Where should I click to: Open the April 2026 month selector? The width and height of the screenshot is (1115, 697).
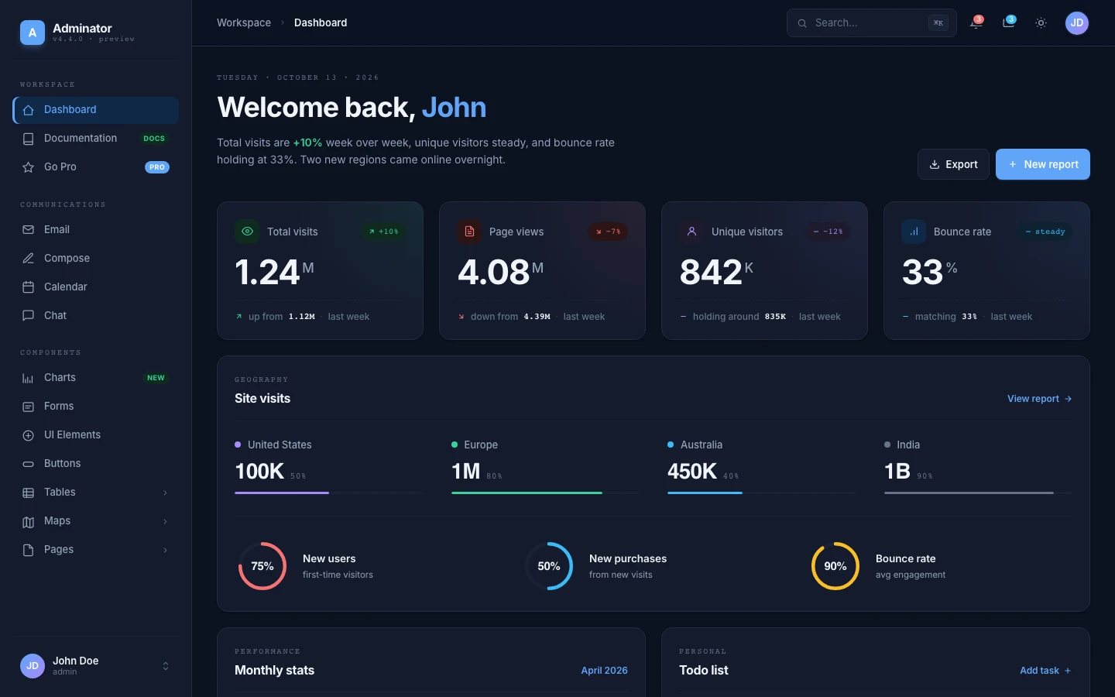[x=604, y=671]
